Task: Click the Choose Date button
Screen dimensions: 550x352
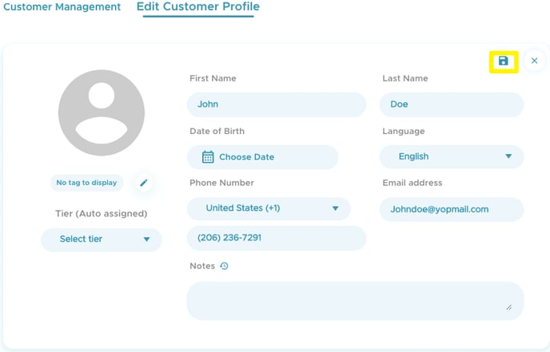Action: click(x=263, y=157)
